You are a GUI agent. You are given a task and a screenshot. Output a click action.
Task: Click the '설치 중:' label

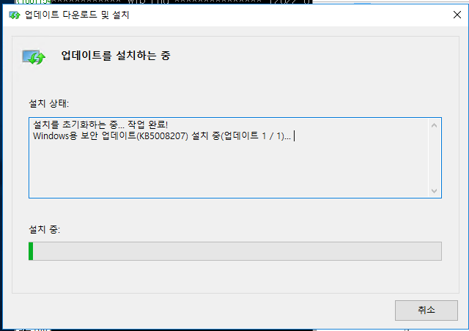point(44,229)
